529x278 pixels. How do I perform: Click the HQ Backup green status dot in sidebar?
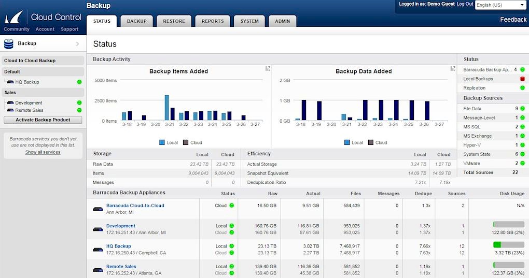(79, 82)
